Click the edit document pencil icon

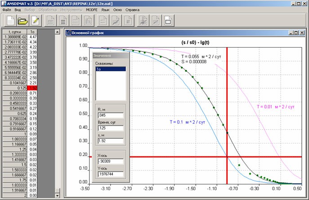click(x=36, y=20)
